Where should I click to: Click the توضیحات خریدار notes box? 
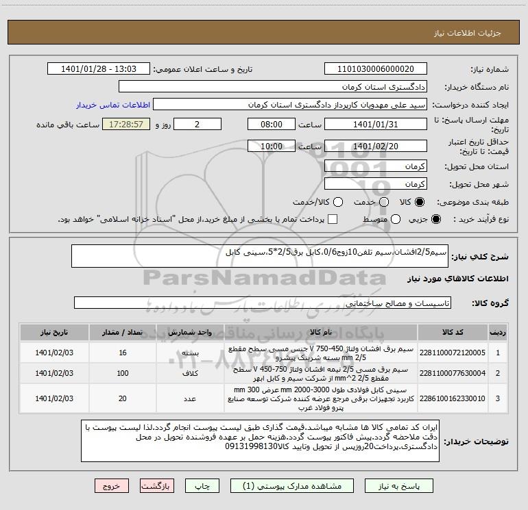pos(260,441)
